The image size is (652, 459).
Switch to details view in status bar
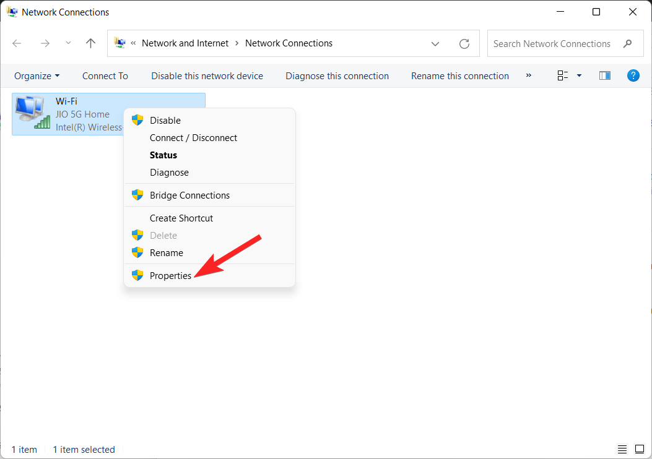[622, 449]
